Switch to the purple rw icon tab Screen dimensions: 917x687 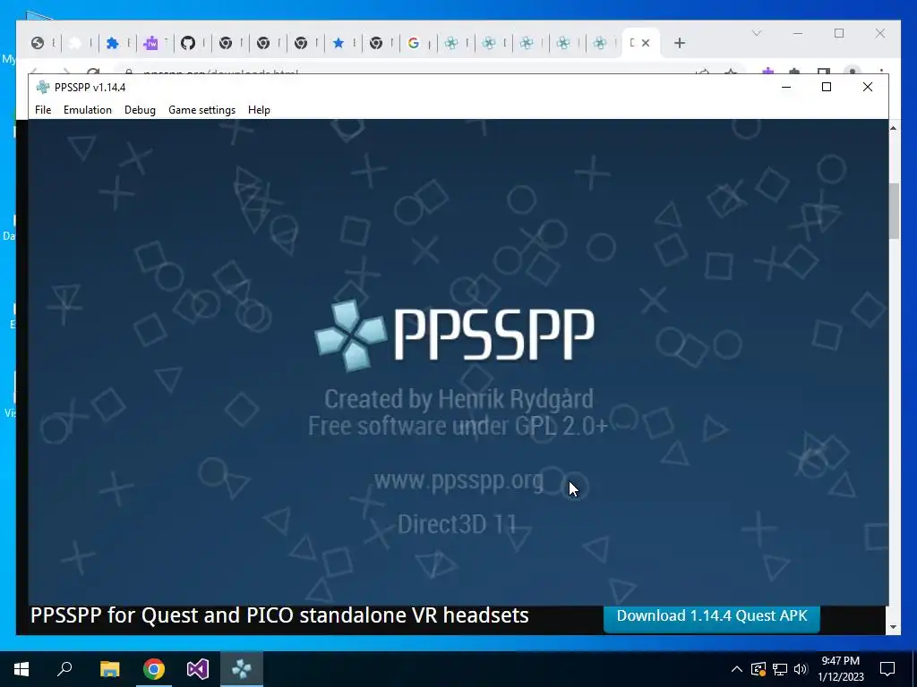tap(150, 43)
